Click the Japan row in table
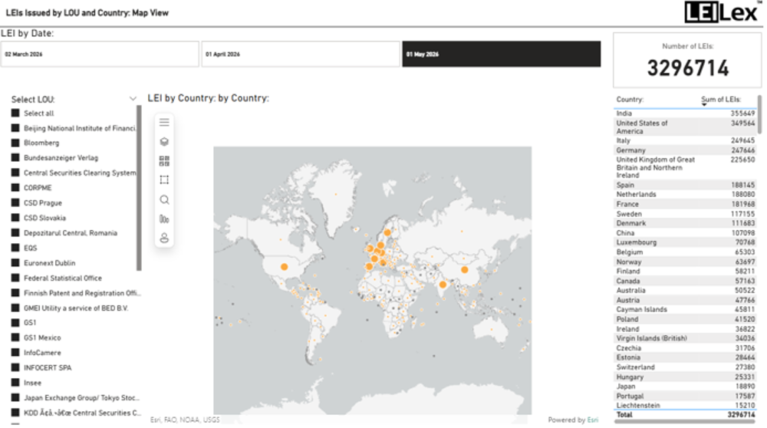The width and height of the screenshot is (767, 428). (x=685, y=387)
